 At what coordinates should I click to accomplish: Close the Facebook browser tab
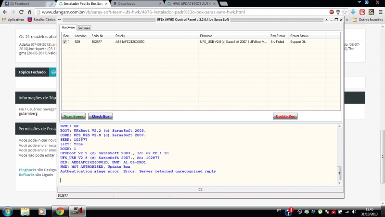tap(52, 4)
